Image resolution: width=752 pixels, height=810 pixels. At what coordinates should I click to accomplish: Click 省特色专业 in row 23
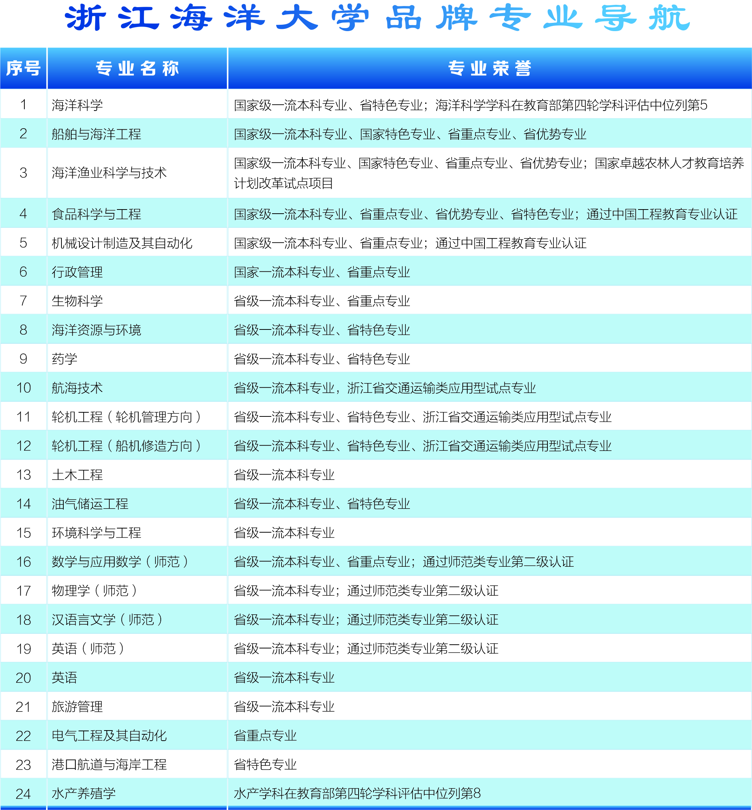[265, 764]
